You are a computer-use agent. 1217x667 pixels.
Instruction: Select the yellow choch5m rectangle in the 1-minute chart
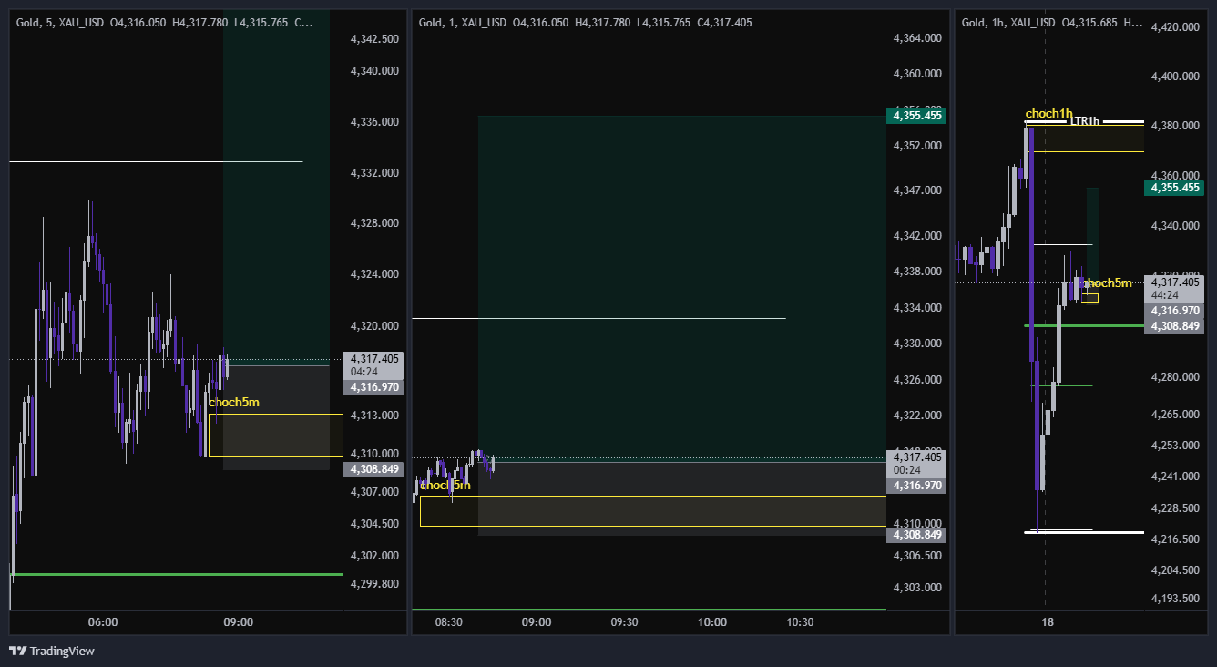coord(652,511)
